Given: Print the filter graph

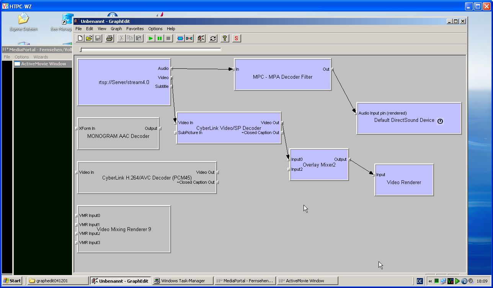Looking at the screenshot, I should pos(109,38).
